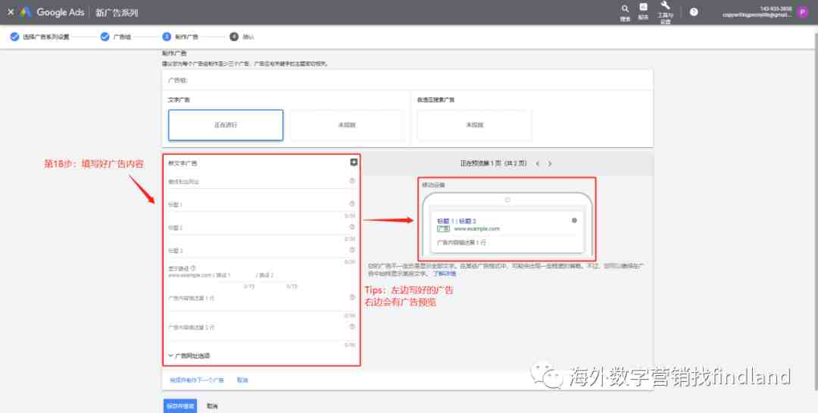Select the second text ad card not started
This screenshot has height=413, width=818.
coord(347,125)
